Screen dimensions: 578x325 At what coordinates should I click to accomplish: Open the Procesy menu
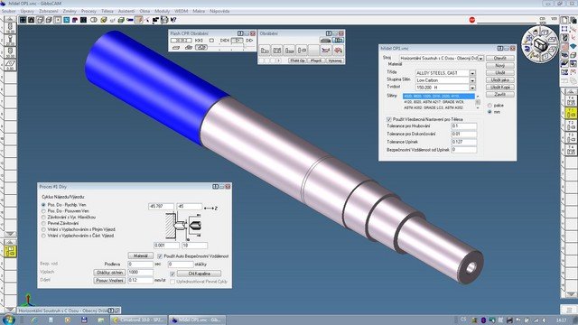pos(89,11)
